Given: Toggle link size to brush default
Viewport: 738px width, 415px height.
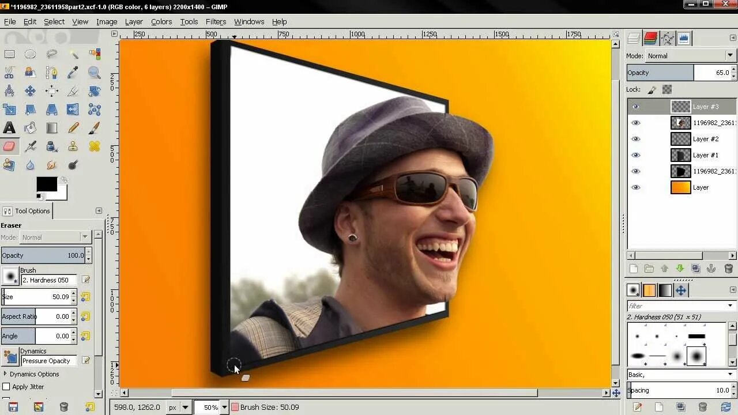Looking at the screenshot, I should pos(85,297).
